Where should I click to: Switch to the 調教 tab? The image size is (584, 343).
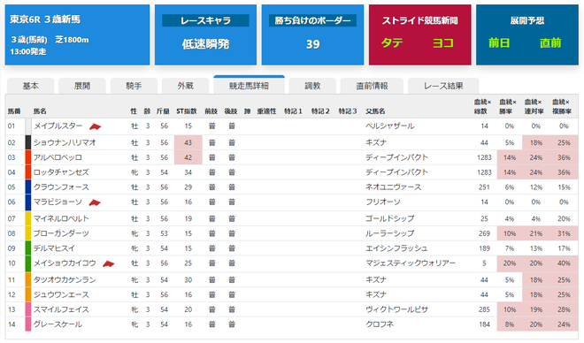(312, 86)
